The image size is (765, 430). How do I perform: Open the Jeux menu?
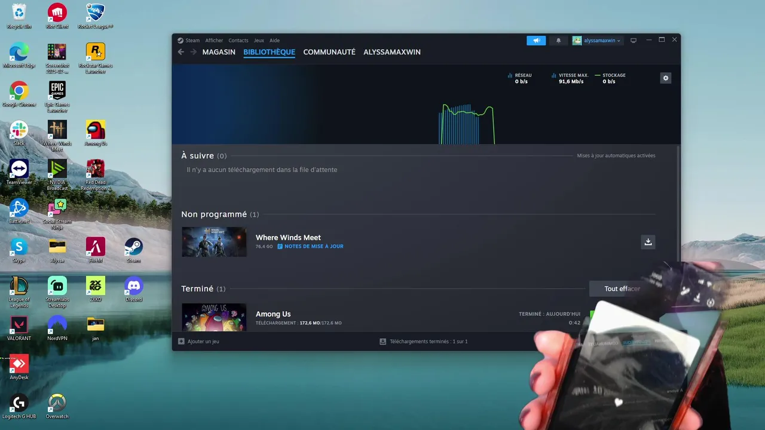tap(259, 41)
